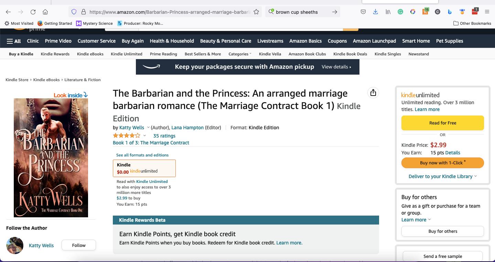
Task: Select the Kindle format option box
Action: point(144,168)
